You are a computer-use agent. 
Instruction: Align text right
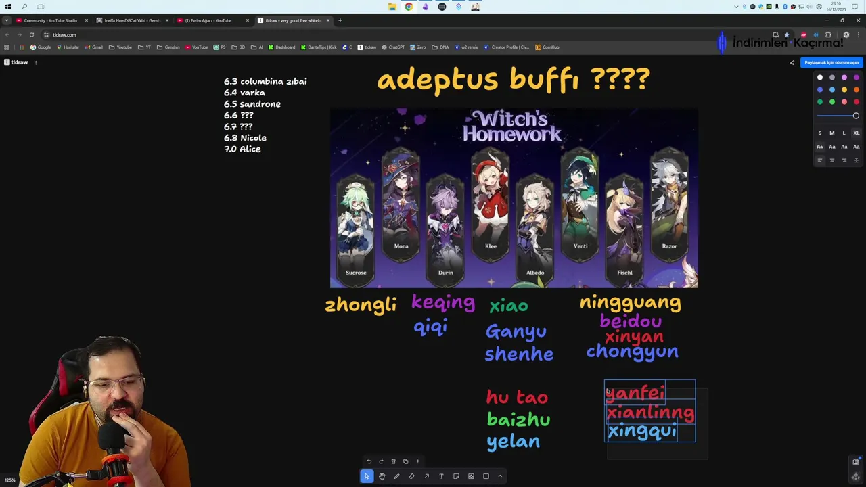(844, 160)
